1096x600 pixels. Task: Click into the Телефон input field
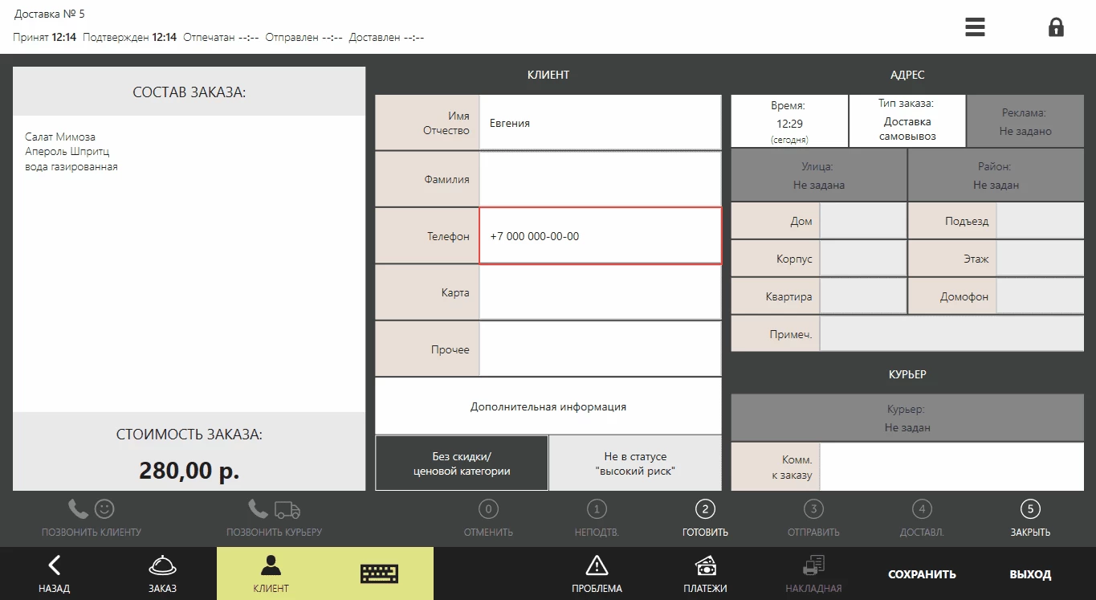(x=600, y=236)
